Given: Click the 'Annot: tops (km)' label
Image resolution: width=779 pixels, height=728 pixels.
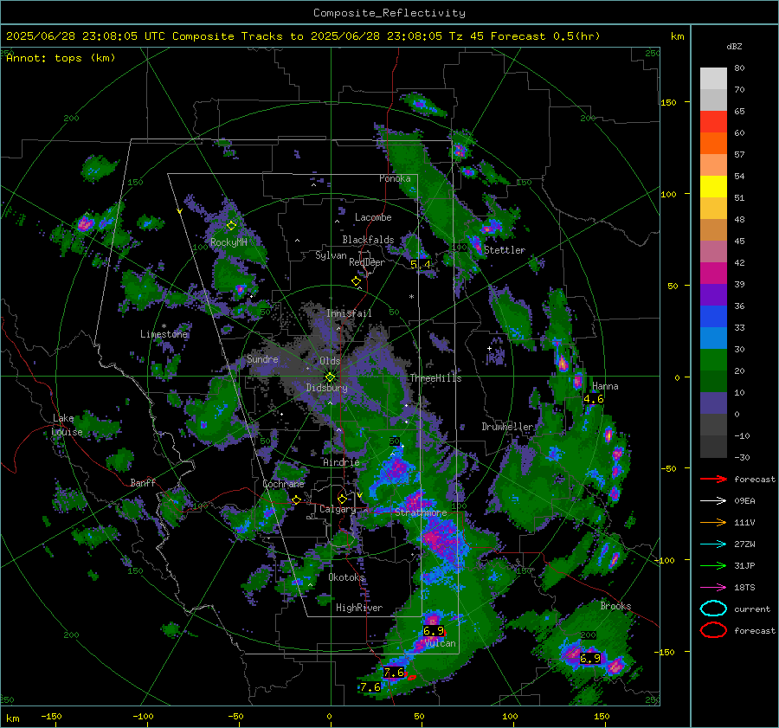Looking at the screenshot, I should tap(61, 58).
